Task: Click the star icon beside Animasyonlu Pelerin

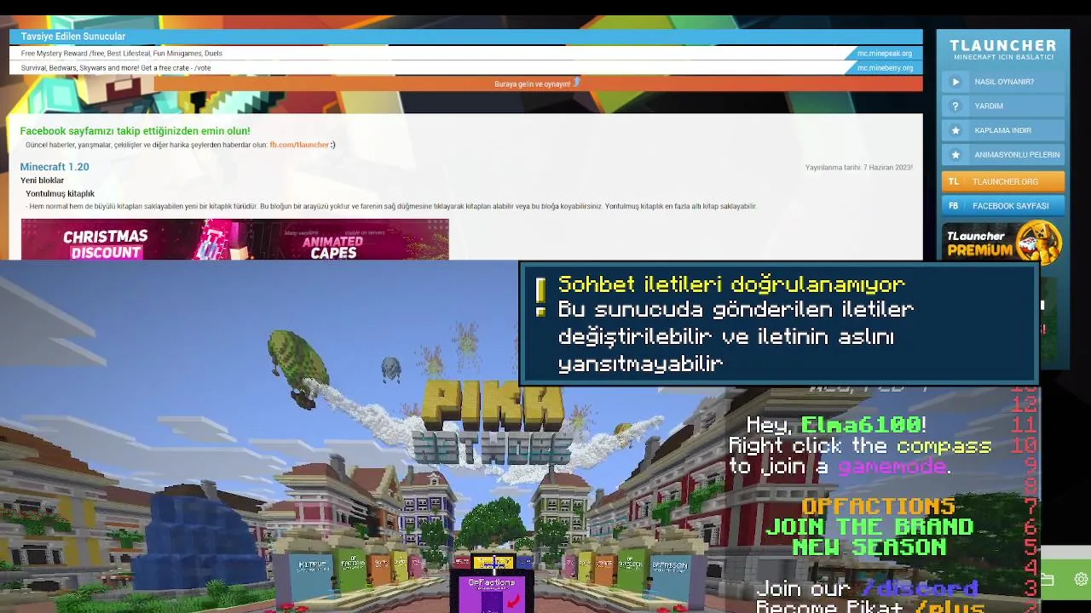Action: coord(955,155)
